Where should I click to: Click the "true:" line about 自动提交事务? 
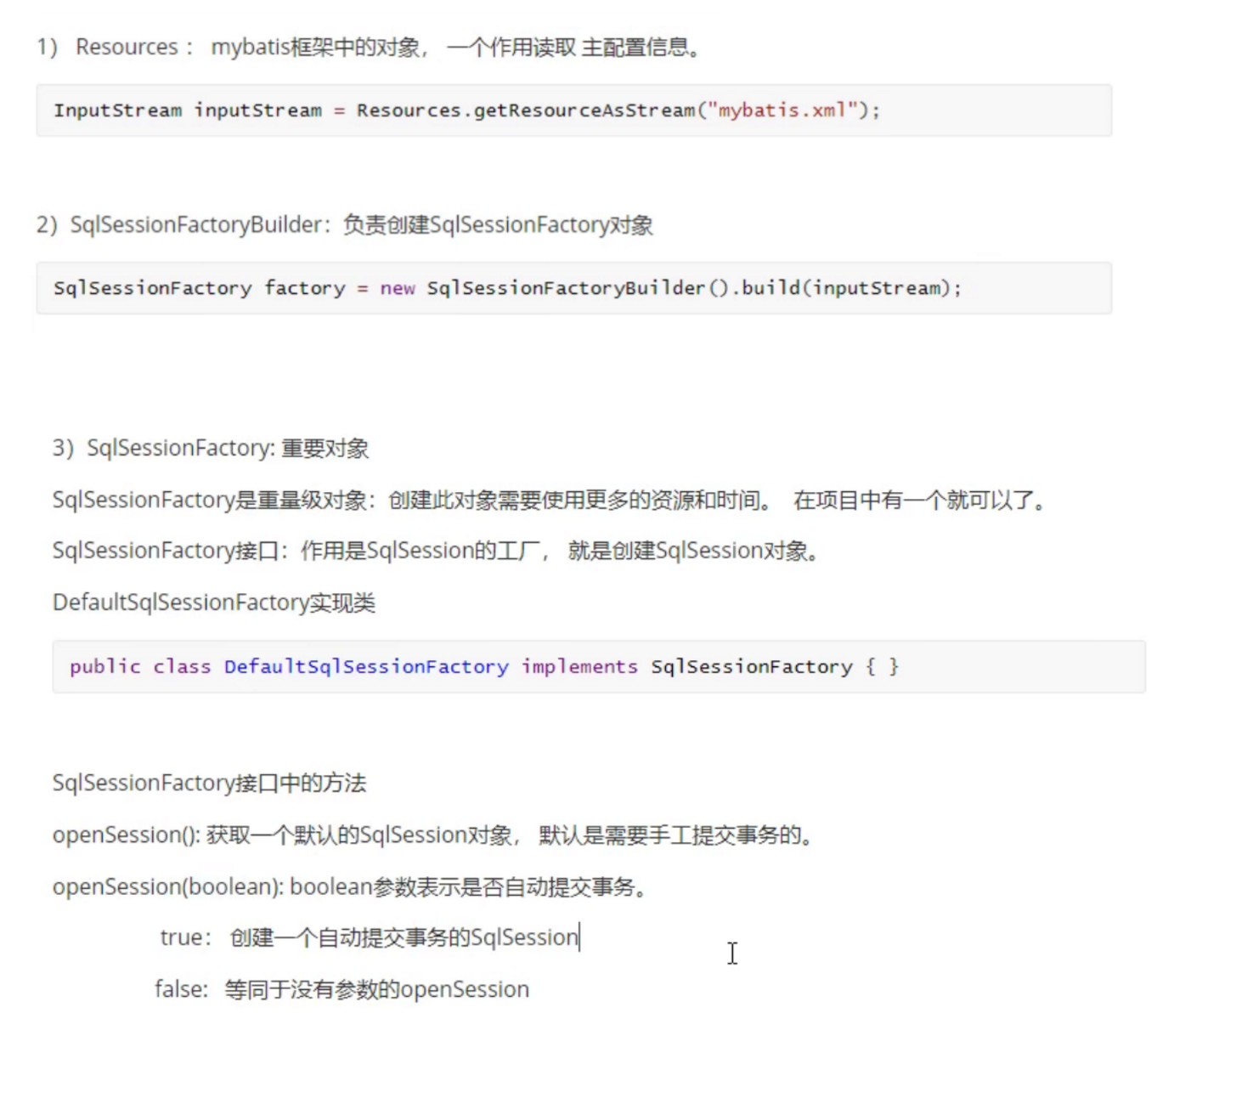tap(369, 937)
